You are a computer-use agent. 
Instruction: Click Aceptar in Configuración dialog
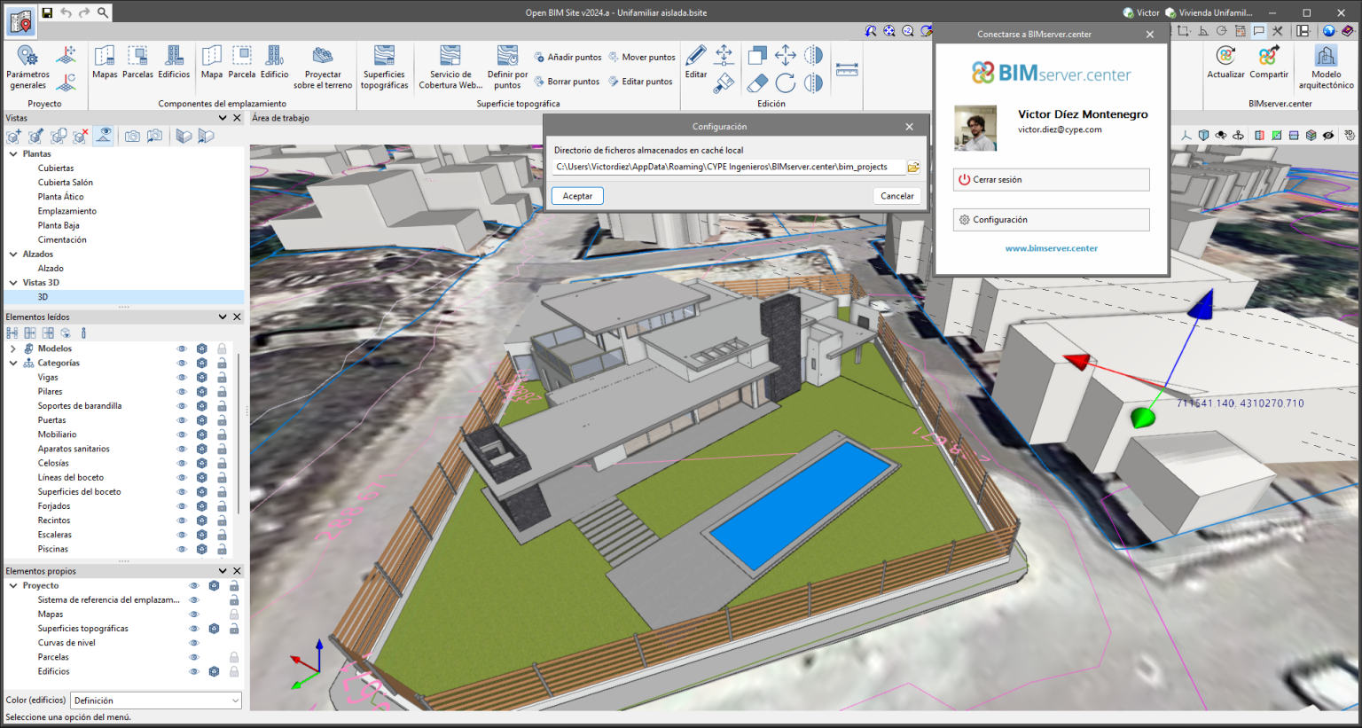(x=577, y=196)
